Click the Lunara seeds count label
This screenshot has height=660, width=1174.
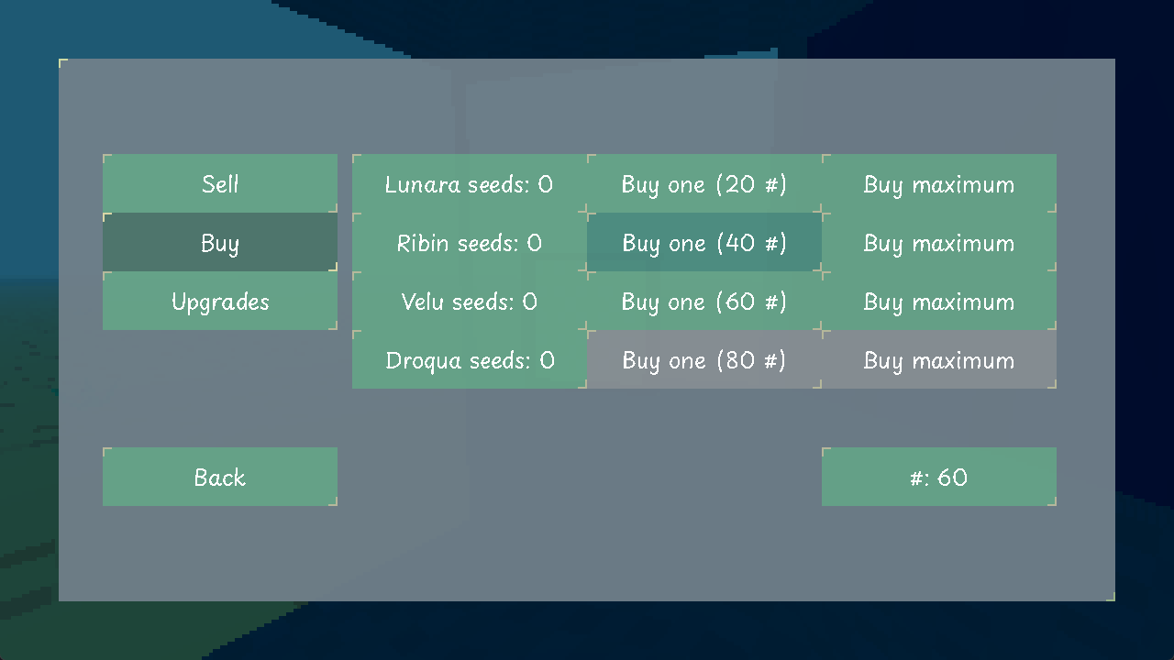point(469,184)
